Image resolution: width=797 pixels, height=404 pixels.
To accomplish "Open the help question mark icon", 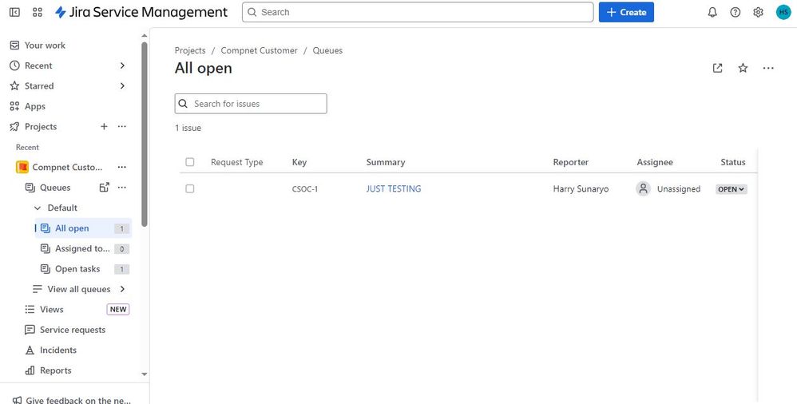I will click(x=735, y=12).
